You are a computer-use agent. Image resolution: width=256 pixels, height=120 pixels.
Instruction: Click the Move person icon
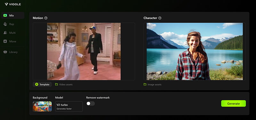pyautogui.click(x=5, y=41)
